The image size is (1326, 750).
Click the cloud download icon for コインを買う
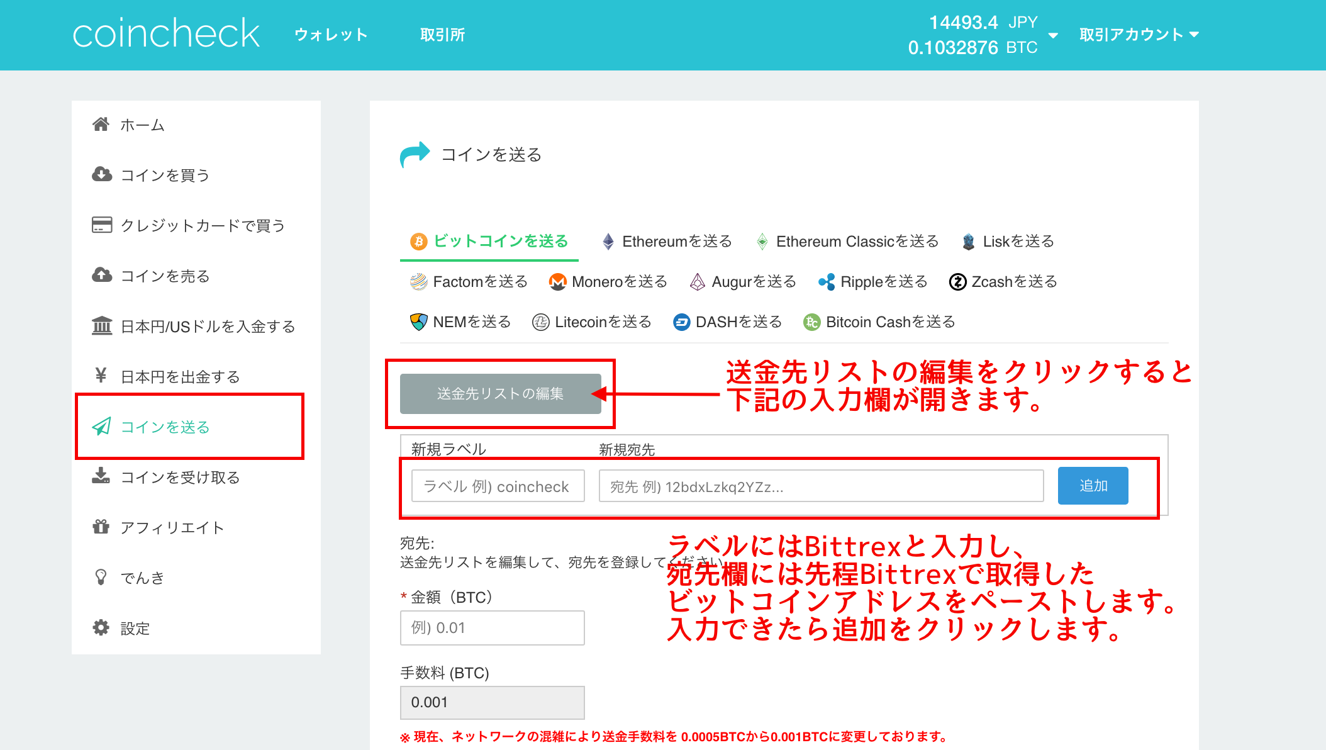pos(102,174)
